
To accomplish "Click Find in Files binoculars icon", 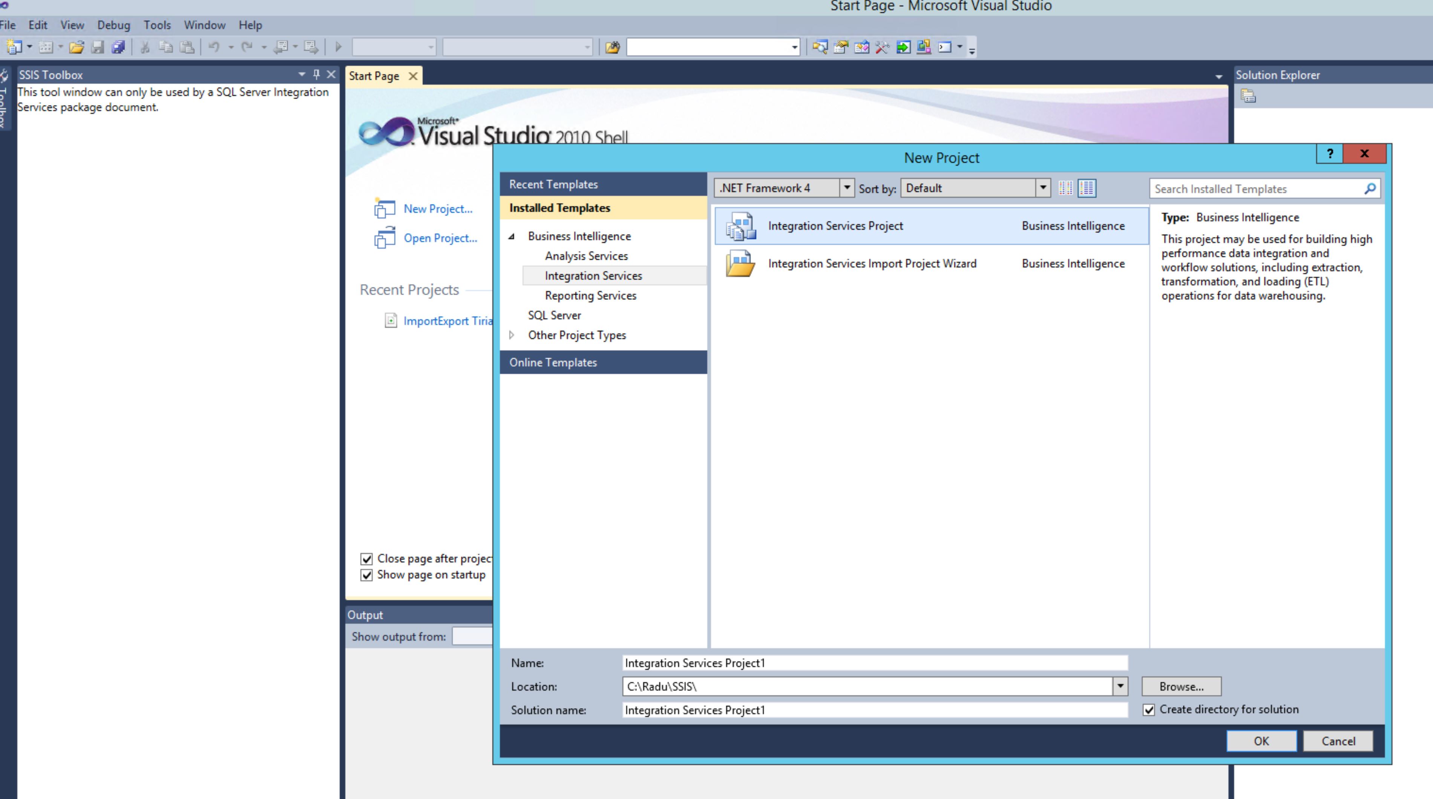I will click(613, 47).
